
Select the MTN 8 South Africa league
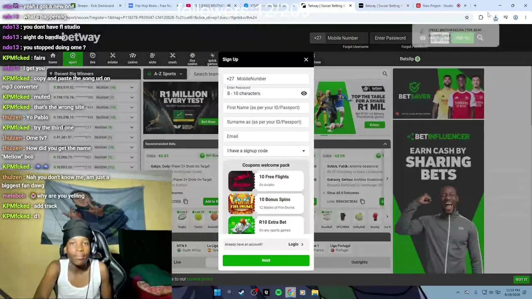click(188, 248)
